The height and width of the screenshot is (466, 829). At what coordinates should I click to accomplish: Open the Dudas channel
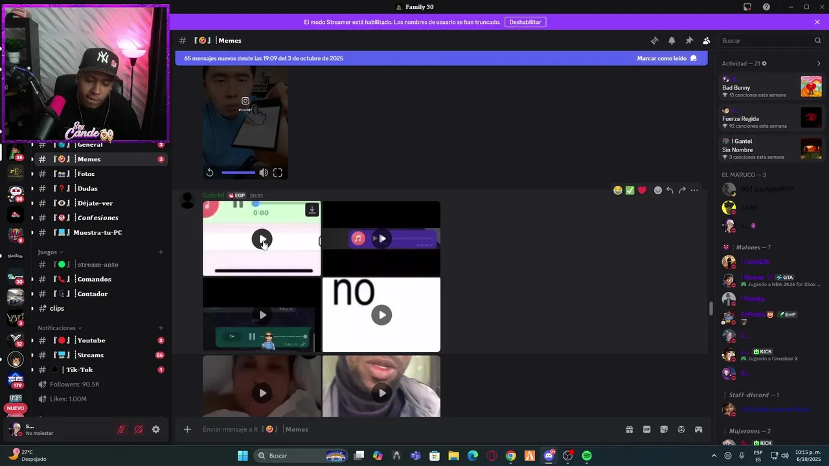[100, 188]
